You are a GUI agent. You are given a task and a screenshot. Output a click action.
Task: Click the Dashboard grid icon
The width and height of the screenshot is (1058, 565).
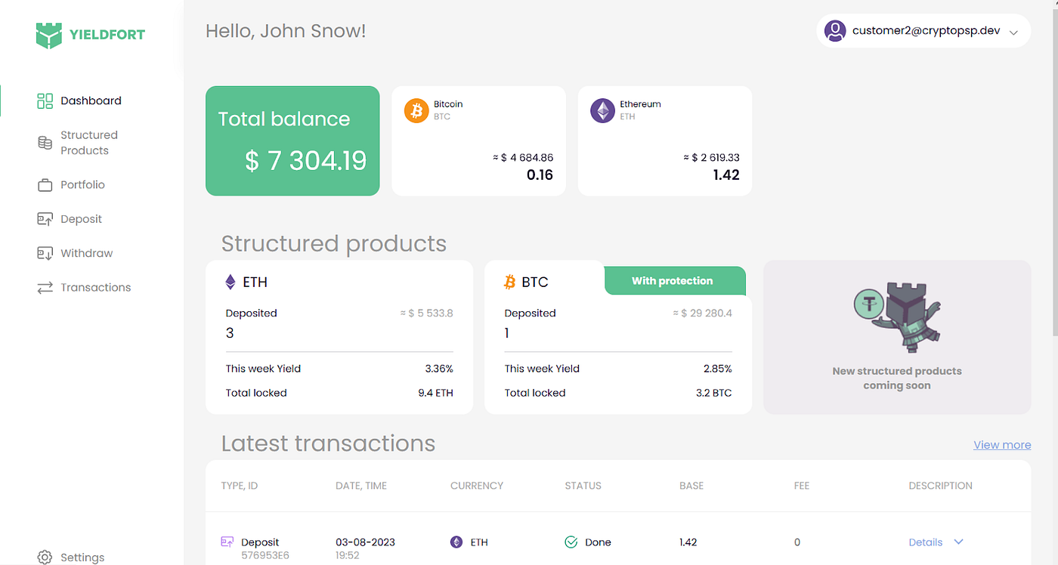45,100
